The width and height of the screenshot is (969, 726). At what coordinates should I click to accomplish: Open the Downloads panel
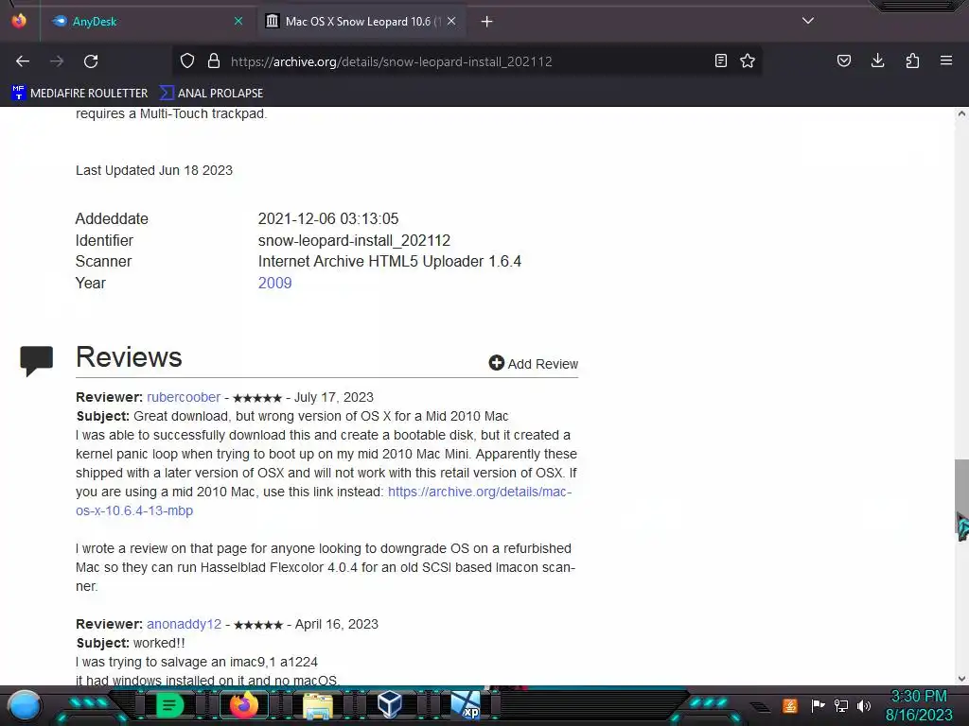pyautogui.click(x=877, y=60)
